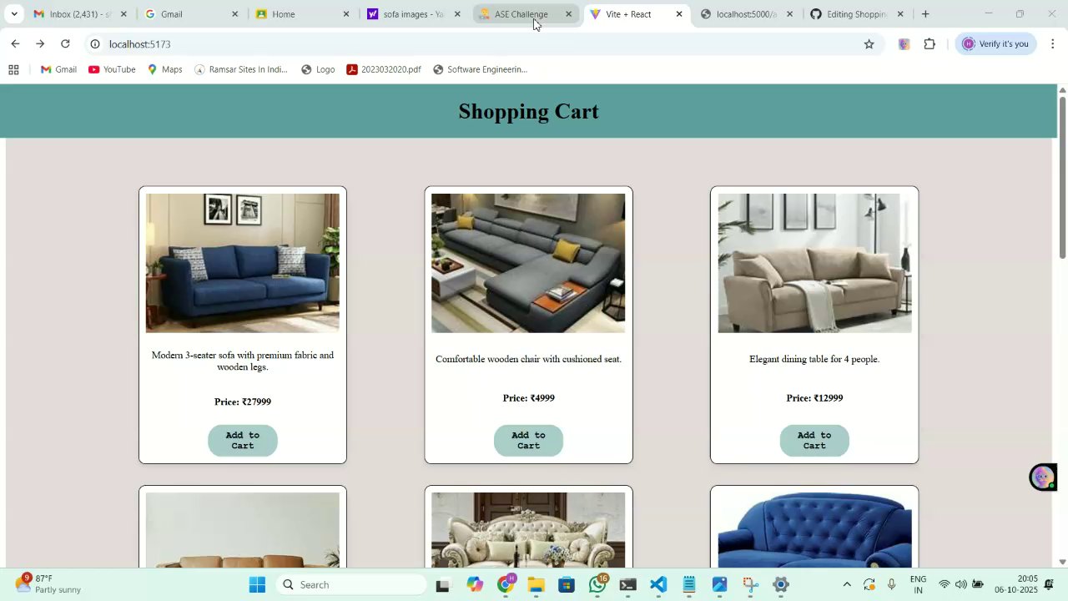Click the ENG IN language indicator
1068x601 pixels.
tap(918, 584)
